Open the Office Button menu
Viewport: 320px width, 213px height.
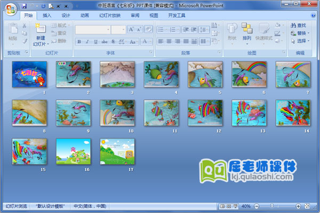(11, 10)
